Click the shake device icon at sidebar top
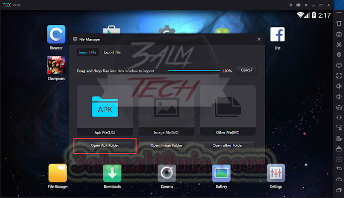This screenshot has width=344, height=198. coord(339,24)
